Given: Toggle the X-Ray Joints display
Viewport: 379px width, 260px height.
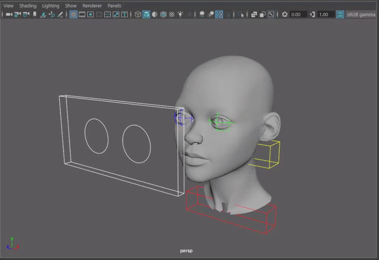Looking at the screenshot, I should [271, 14].
